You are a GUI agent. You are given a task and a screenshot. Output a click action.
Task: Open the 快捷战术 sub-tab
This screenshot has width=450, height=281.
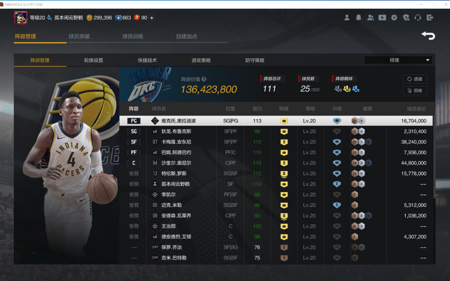[147, 60]
